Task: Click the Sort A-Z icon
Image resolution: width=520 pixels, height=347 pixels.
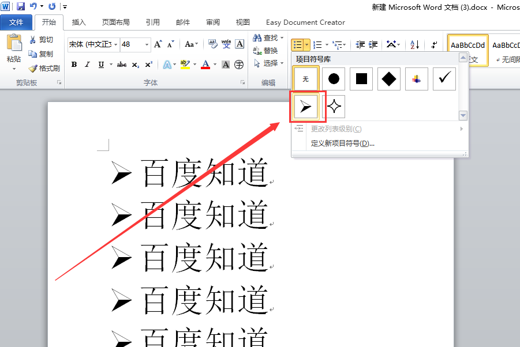Action: point(414,44)
